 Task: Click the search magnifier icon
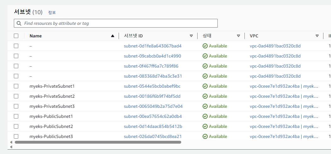tap(19, 23)
